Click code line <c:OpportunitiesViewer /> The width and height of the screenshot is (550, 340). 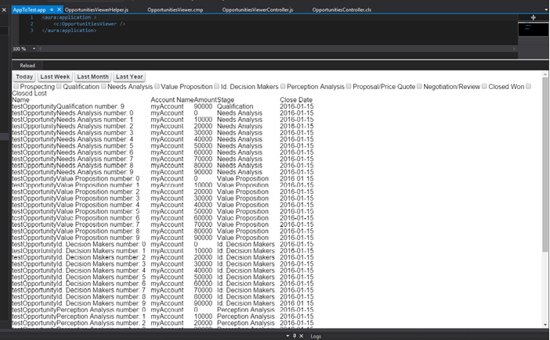coord(89,23)
